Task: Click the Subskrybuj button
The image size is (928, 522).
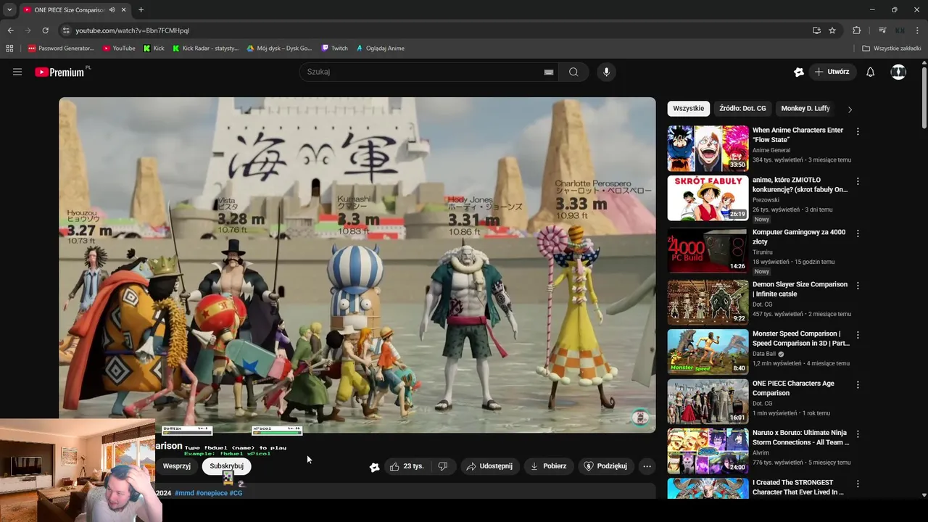Action: [x=226, y=466]
